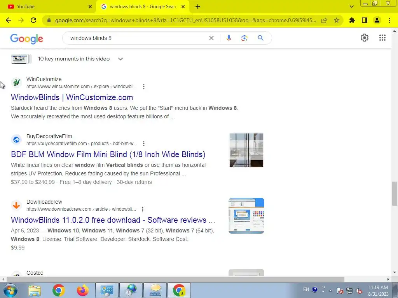Click the EN language indicator

(x=306, y=289)
